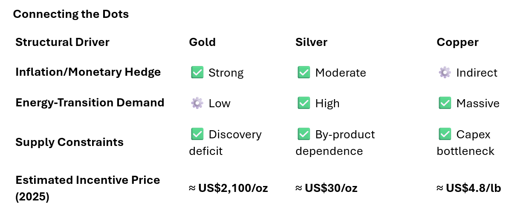The height and width of the screenshot is (203, 506).
Task: Click the green checkmark next to Moderate
Action: pos(304,72)
